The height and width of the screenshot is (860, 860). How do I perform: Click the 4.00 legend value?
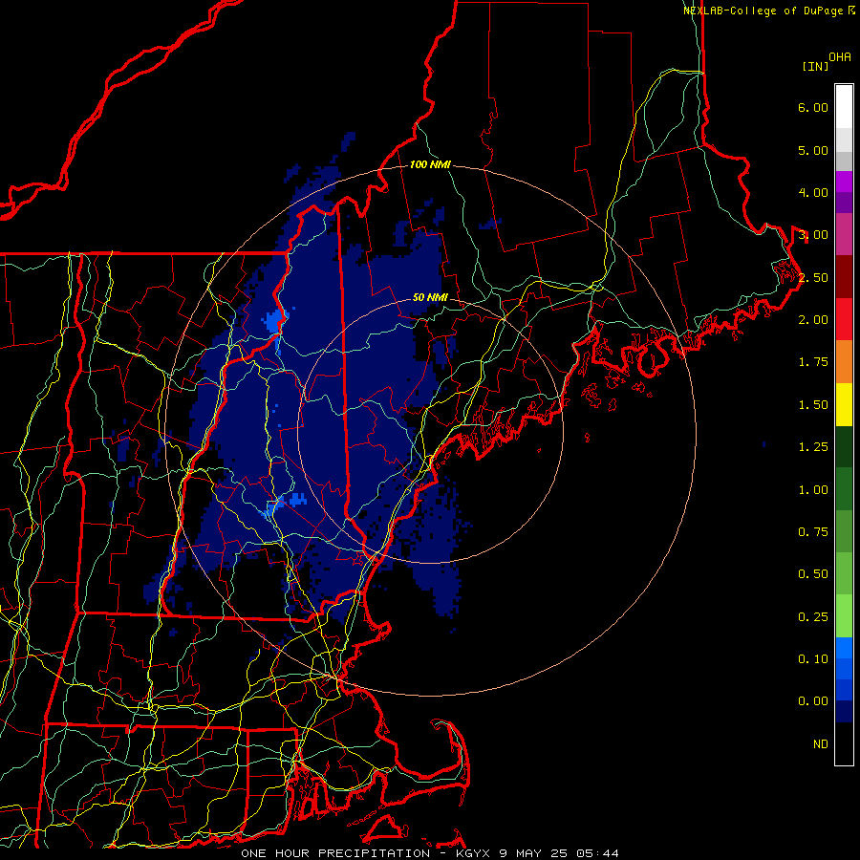(813, 192)
